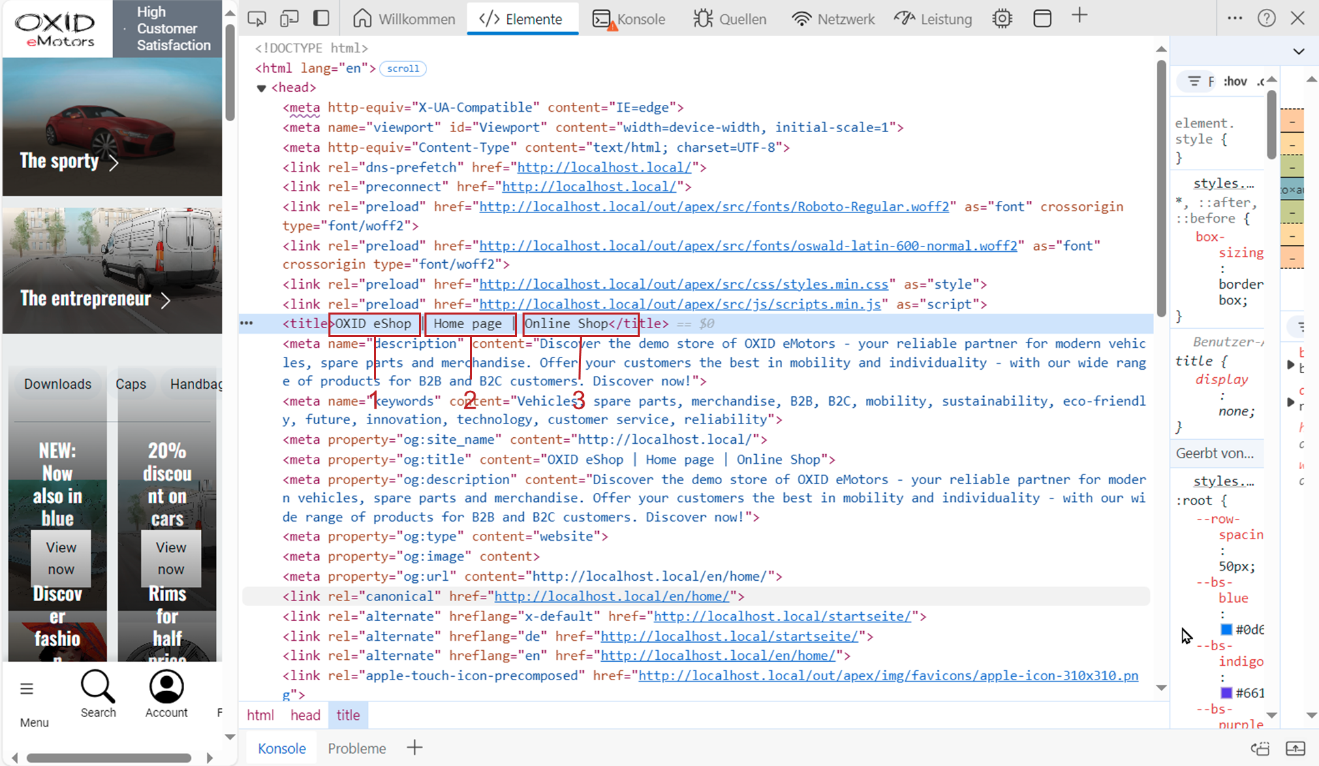Open the Leistung performance gauge tab
Screen dimensions: 1319x766
click(x=933, y=19)
